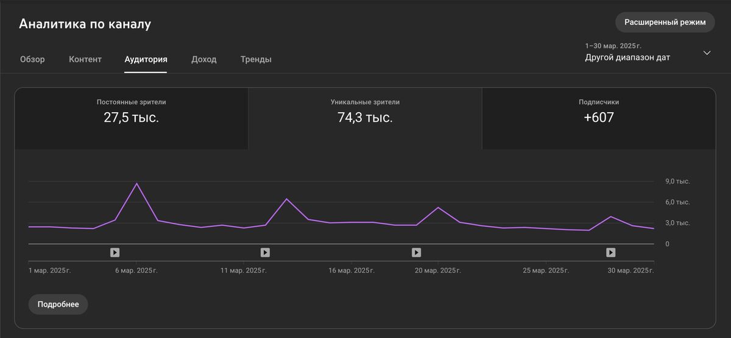
Task: Go to the Доход tab
Action: point(203,59)
